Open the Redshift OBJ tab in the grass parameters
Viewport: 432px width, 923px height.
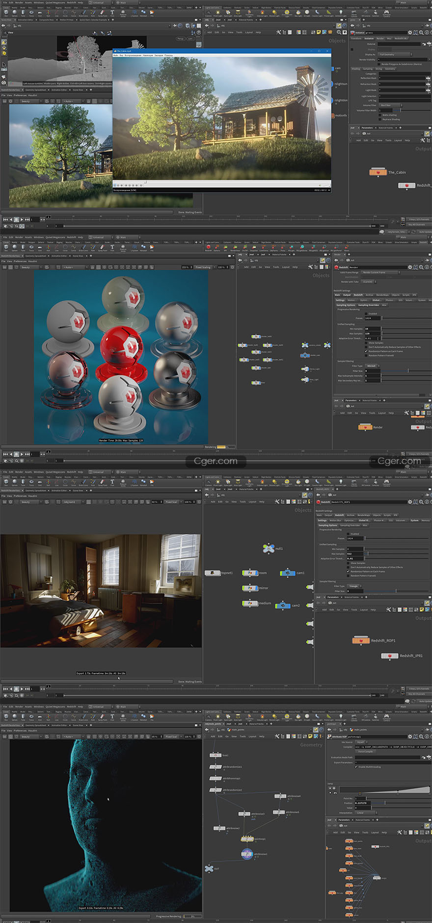tap(401, 38)
